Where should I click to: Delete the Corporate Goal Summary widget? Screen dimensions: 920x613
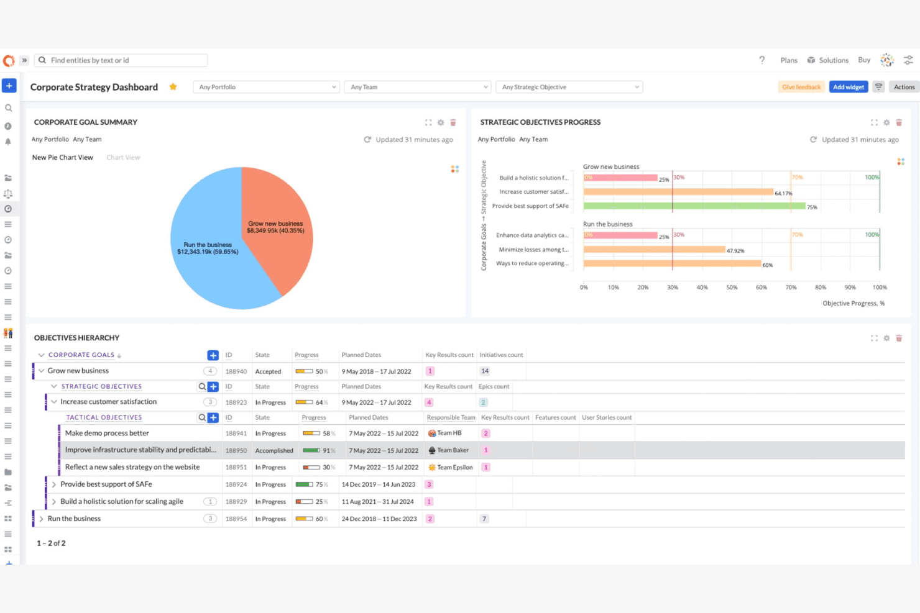[453, 122]
